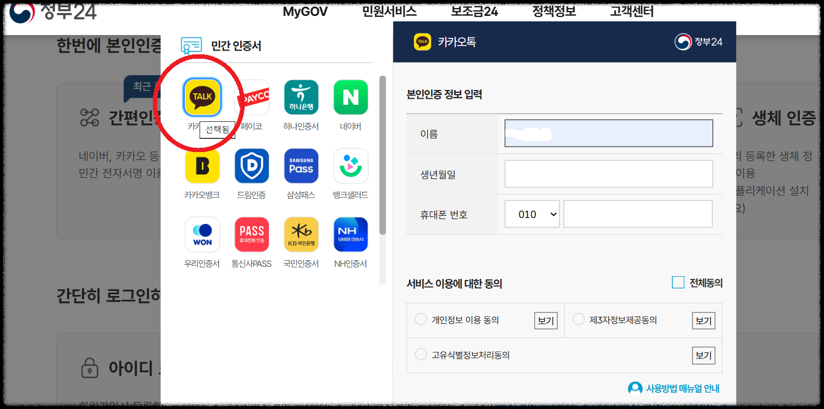Viewport: 824px width, 409px height.
Task: Choose the 네이버 certificate icon
Action: pyautogui.click(x=351, y=97)
